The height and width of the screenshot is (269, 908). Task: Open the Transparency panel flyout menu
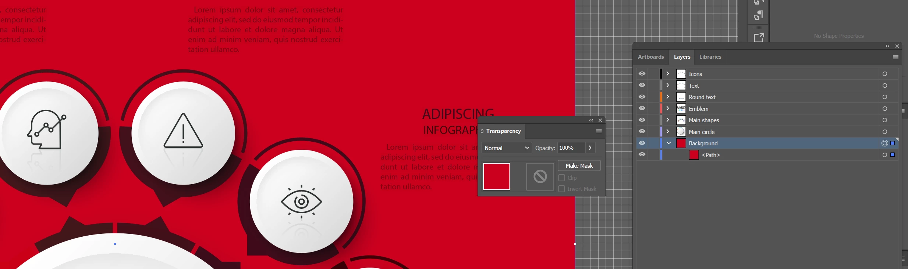599,131
